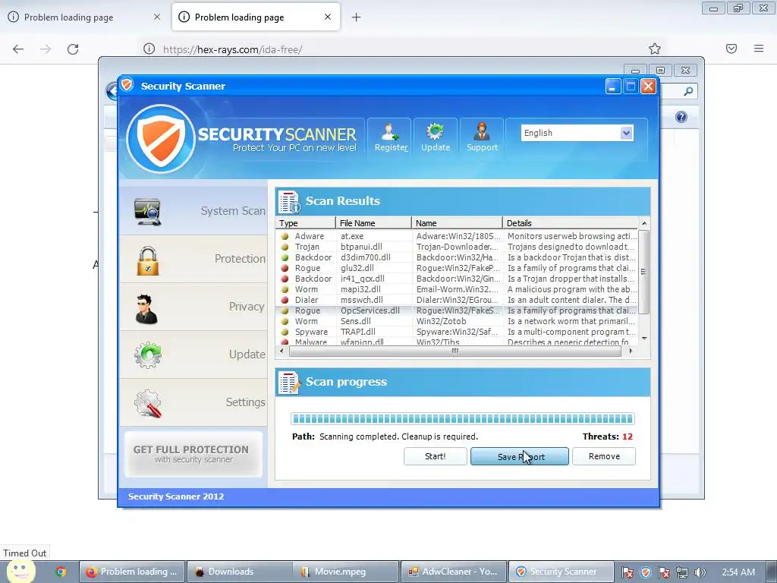Screen dimensions: 777x583
Task: Open the Settings sidebar section
Action: click(193, 402)
